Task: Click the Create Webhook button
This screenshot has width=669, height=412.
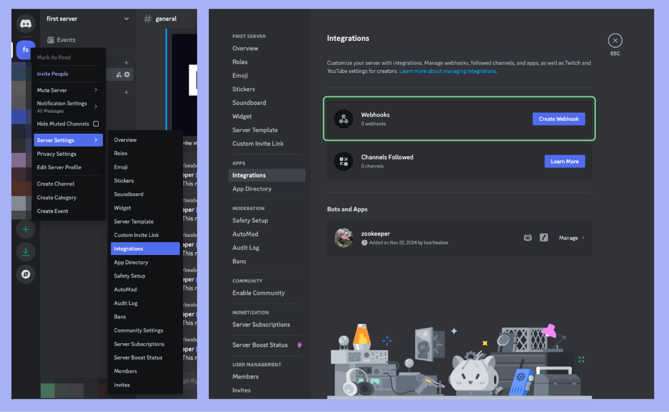Action: click(558, 118)
